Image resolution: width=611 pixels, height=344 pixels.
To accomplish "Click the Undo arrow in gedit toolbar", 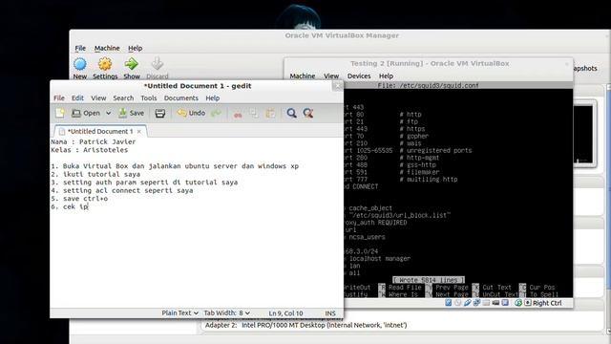I will 181,113.
